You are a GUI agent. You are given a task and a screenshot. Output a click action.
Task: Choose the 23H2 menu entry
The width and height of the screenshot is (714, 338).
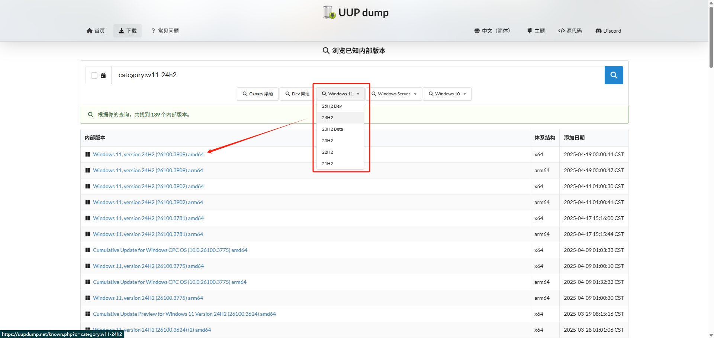coord(340,141)
